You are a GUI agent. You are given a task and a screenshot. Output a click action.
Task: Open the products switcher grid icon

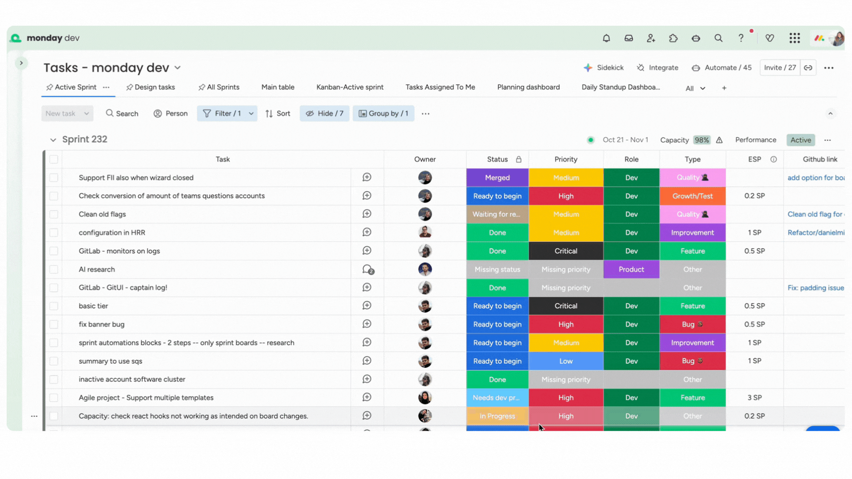coord(794,38)
